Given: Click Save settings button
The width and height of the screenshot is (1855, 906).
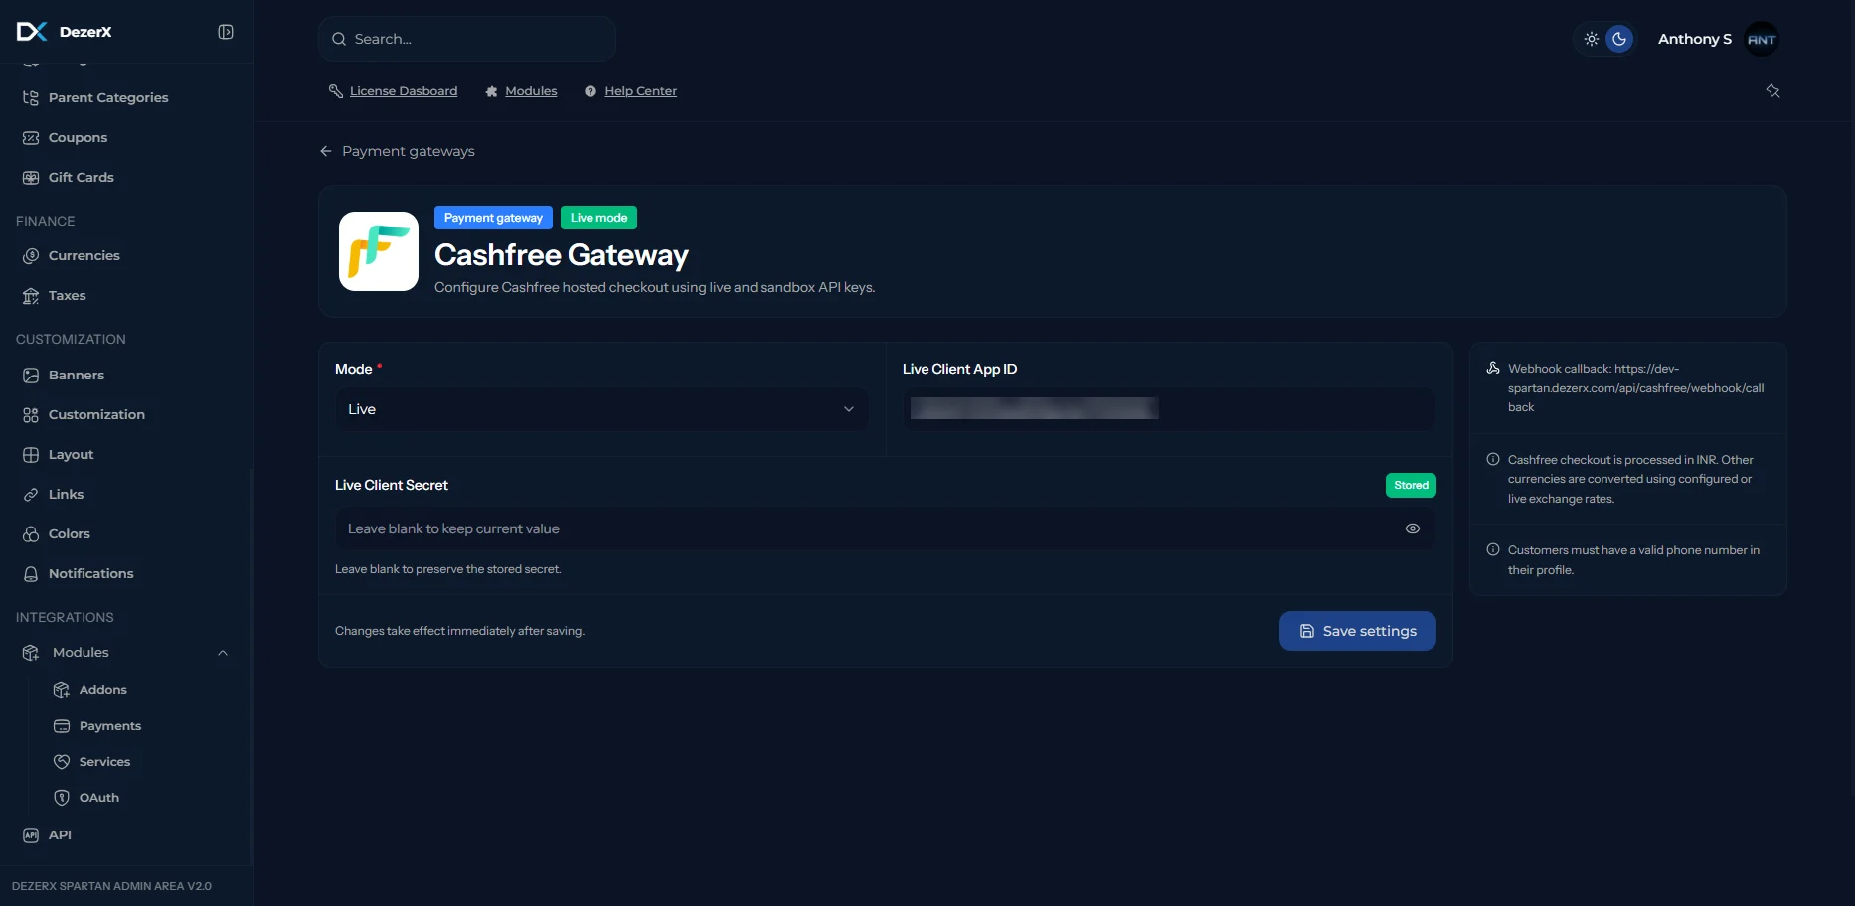Looking at the screenshot, I should tap(1358, 631).
